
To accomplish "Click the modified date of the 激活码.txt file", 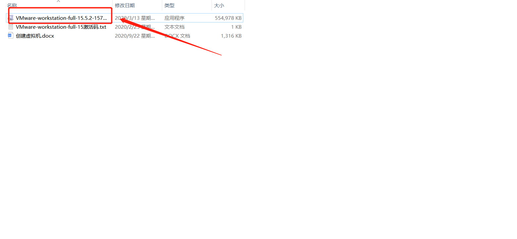I will pos(135,27).
